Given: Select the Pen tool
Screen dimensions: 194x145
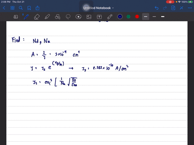Looking at the screenshot, I should click(x=26, y=17).
